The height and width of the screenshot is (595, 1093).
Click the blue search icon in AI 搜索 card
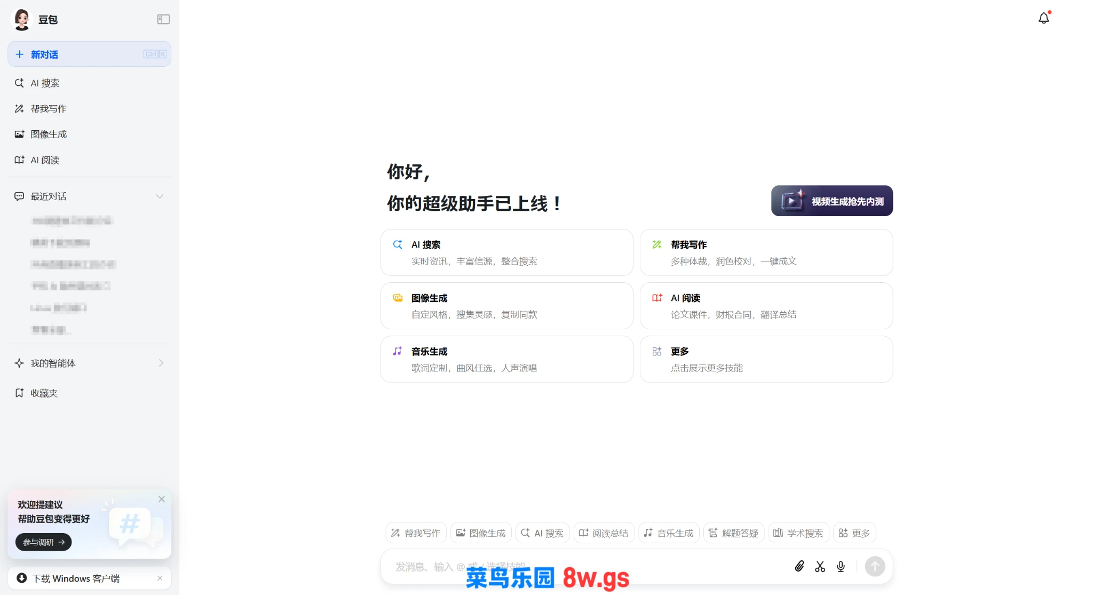[398, 244]
